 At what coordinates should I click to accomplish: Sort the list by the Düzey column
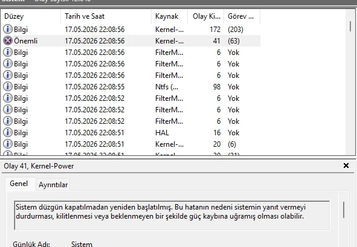click(31, 16)
